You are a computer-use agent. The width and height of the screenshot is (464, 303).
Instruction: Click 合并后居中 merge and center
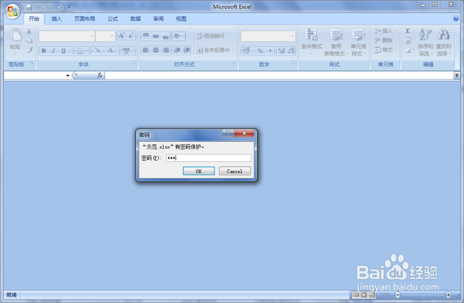pyautogui.click(x=213, y=50)
